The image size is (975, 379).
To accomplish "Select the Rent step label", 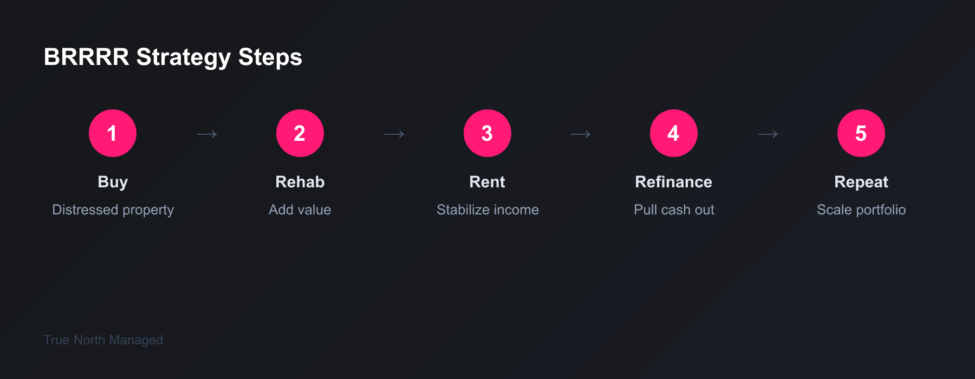I will (x=487, y=182).
